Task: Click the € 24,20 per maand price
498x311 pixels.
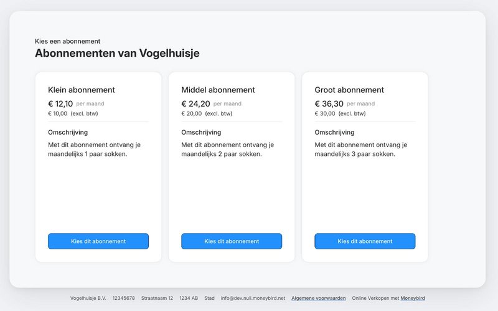Action: (211, 103)
